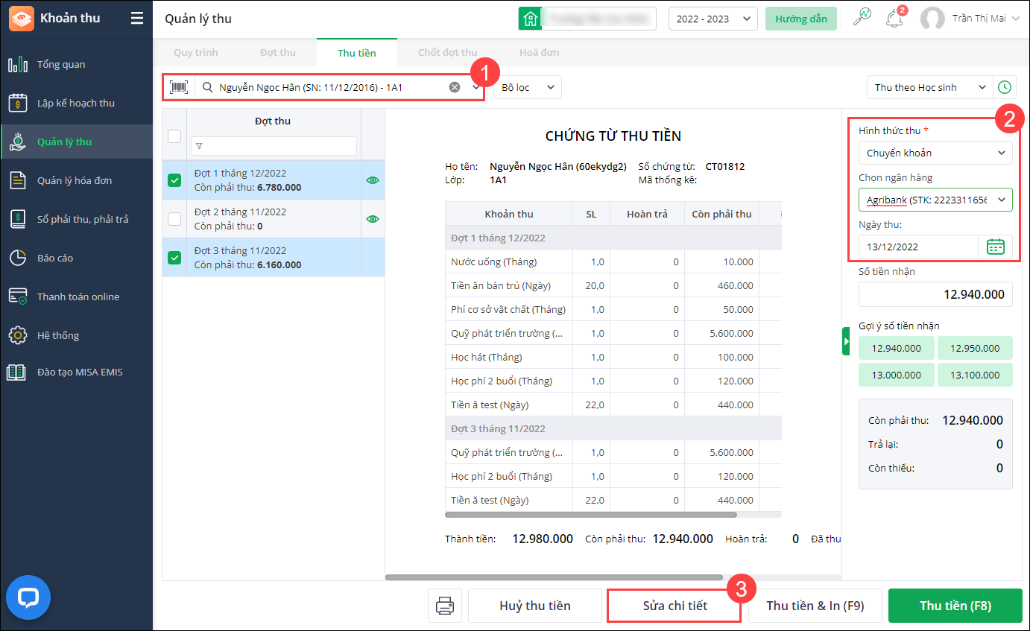Click the bottom panel horizontal scrollbar
Viewport: 1030px width, 631px height.
pos(554,577)
